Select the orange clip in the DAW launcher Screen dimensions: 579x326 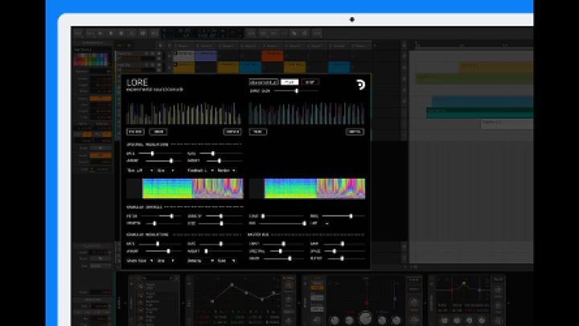pos(273,56)
